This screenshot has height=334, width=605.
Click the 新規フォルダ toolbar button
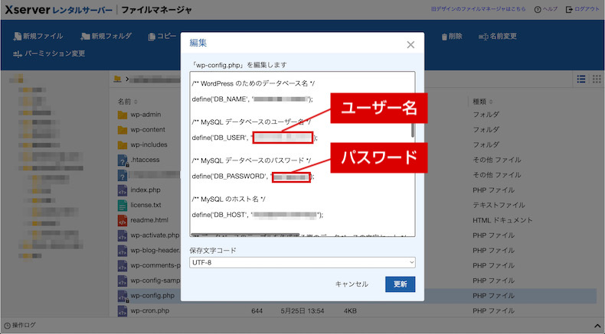pos(106,36)
